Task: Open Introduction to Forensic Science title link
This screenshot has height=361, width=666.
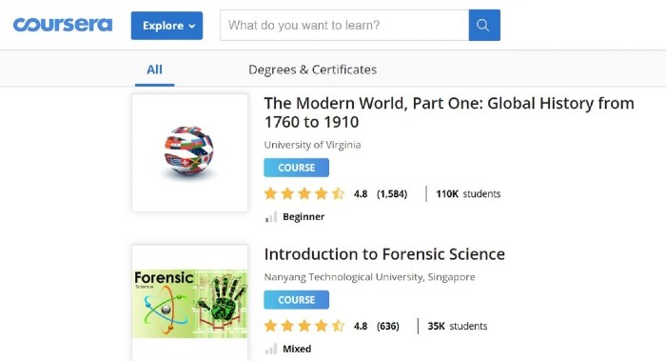Action: (x=384, y=254)
